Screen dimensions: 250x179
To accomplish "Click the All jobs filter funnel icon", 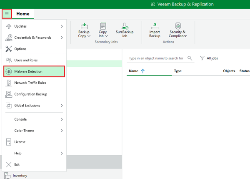I will click(x=202, y=58).
